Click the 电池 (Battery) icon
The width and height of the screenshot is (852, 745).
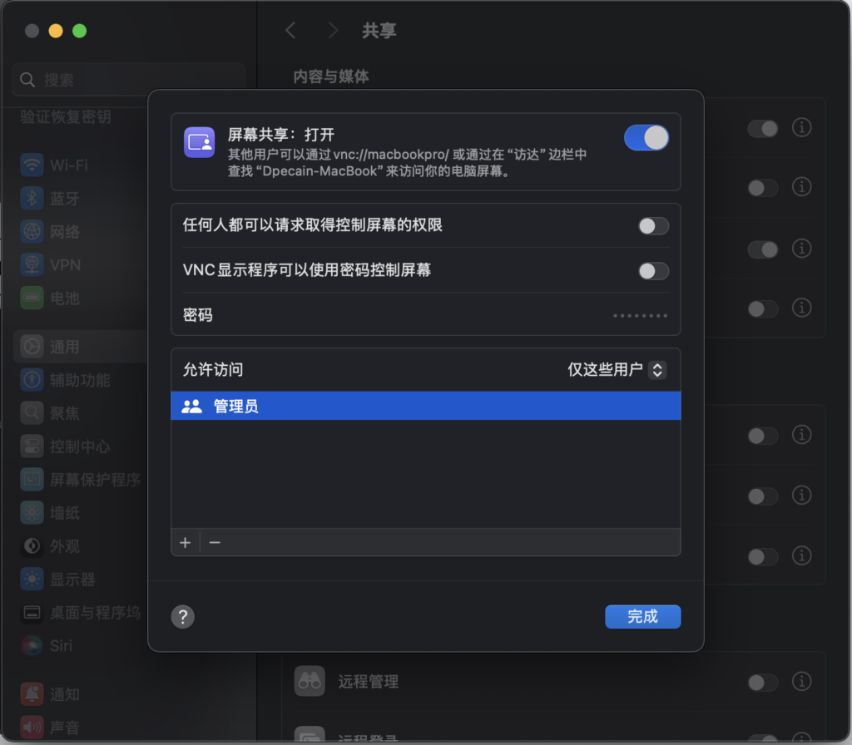click(x=32, y=298)
